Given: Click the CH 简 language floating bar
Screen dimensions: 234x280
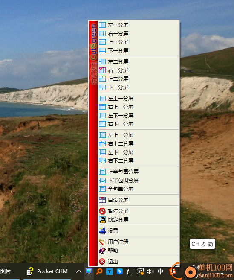Looking at the screenshot, I should 202,244.
